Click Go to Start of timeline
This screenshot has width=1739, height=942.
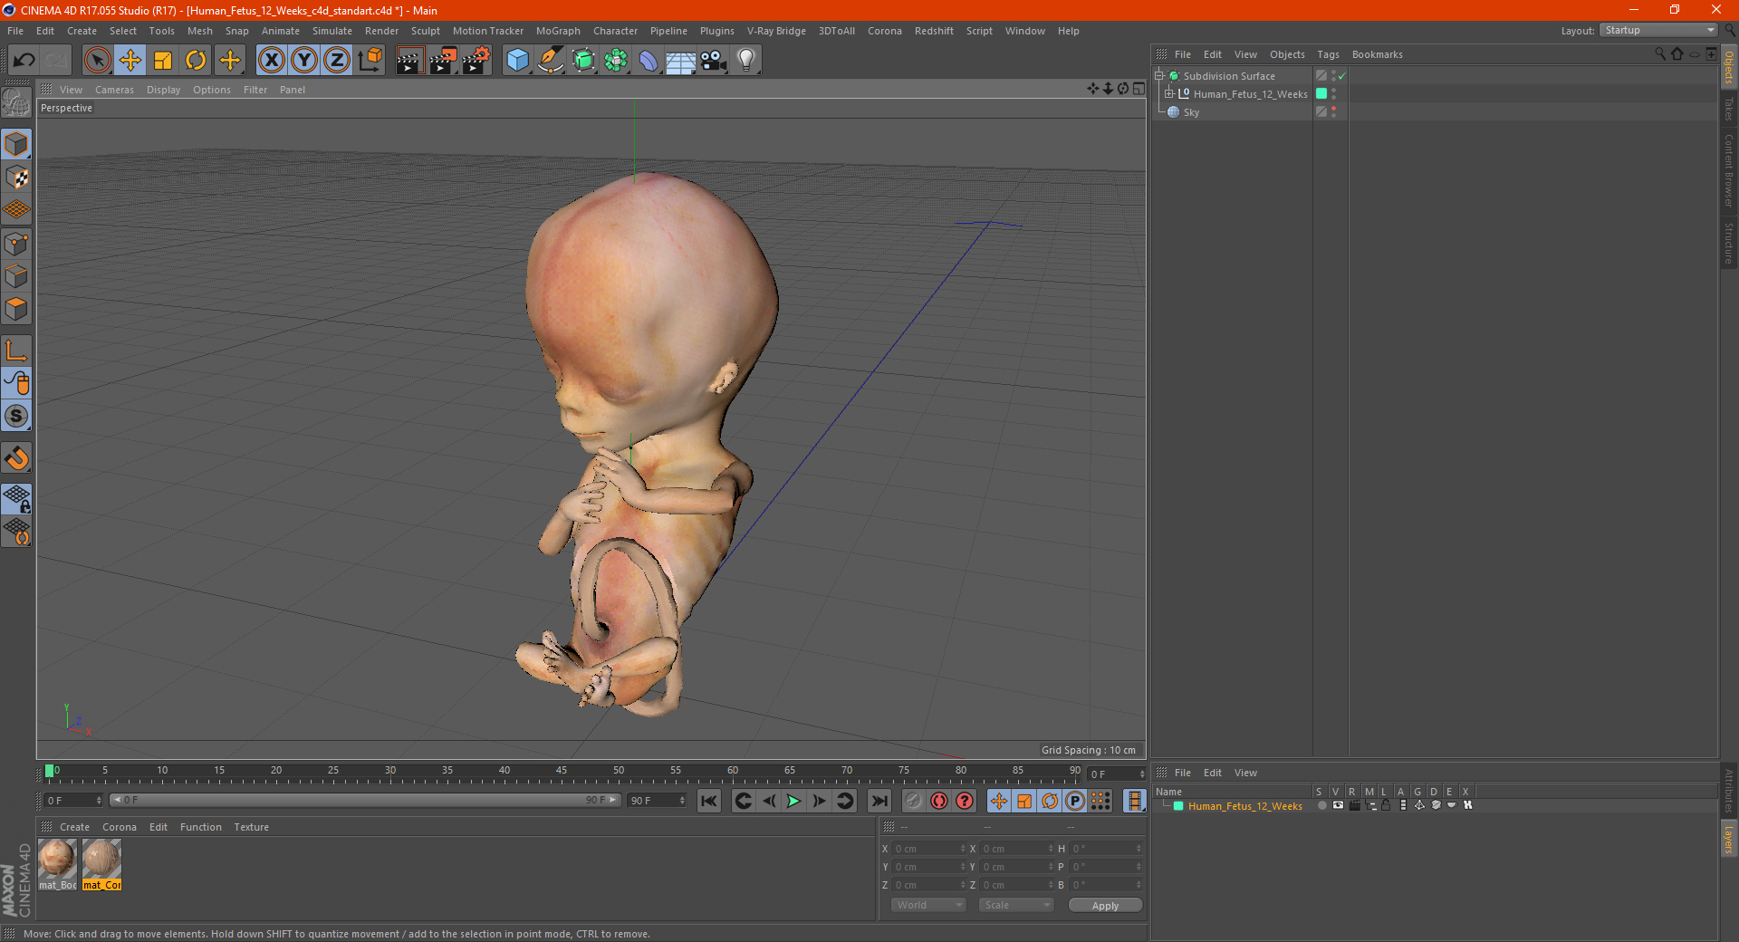click(709, 801)
